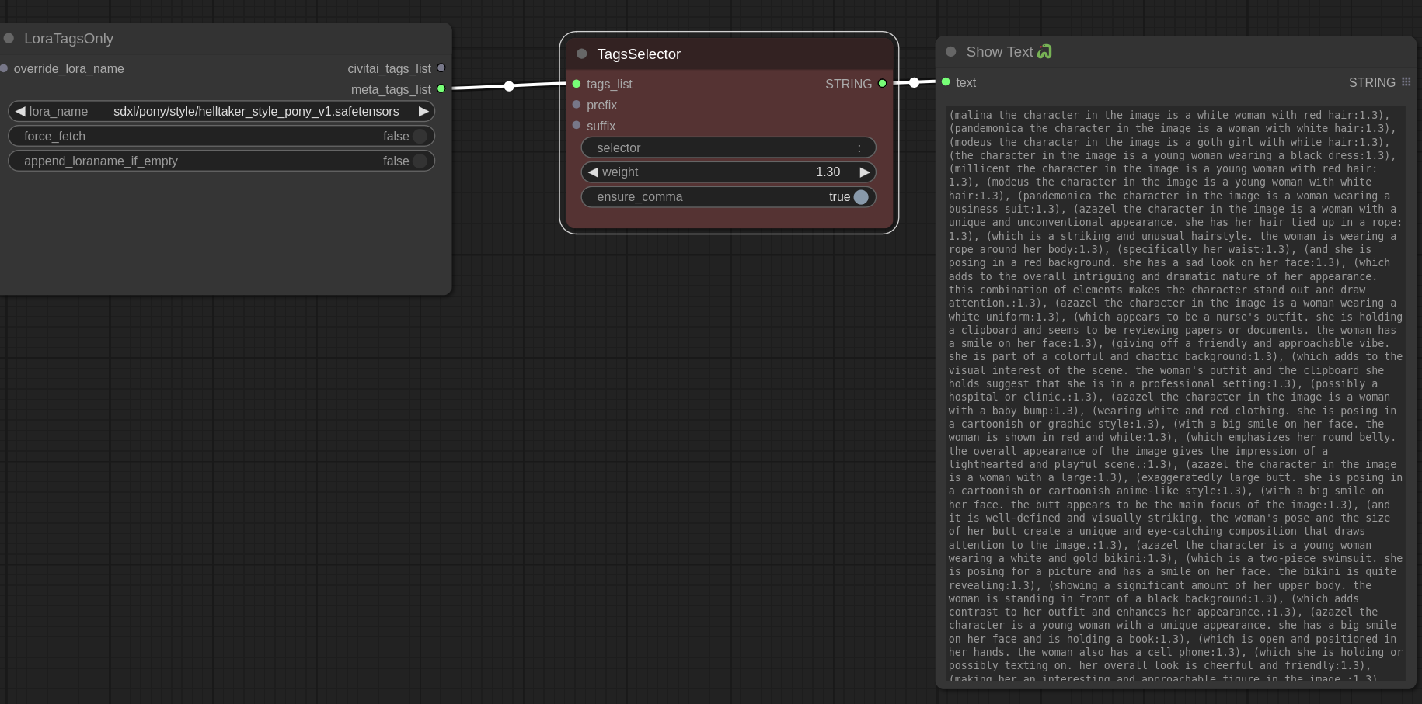Select previous lora_name with left arrow

tap(20, 112)
